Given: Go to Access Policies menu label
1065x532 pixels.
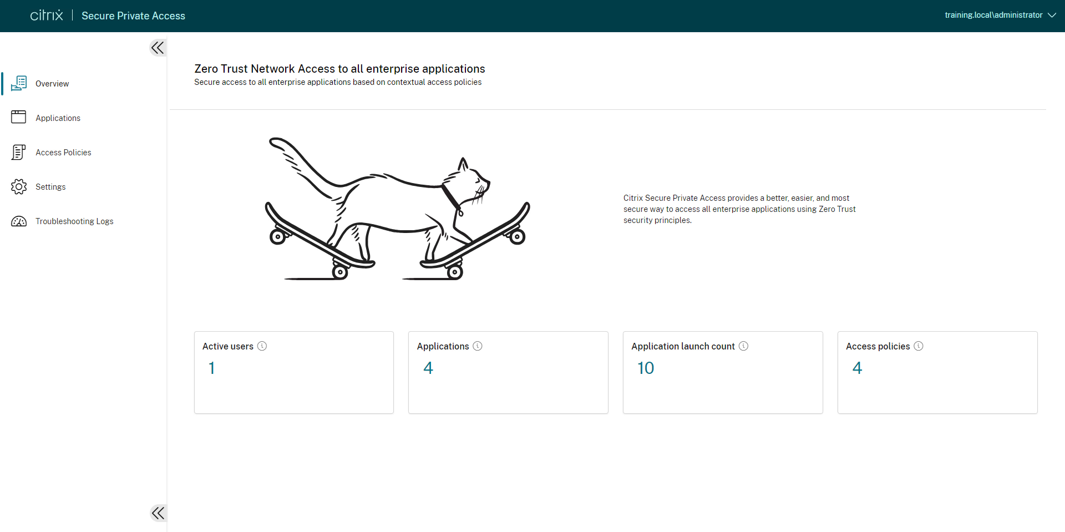Looking at the screenshot, I should [x=63, y=153].
